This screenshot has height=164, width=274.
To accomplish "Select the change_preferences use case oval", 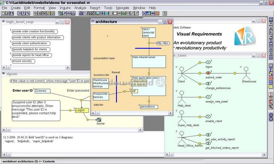I will [x=208, y=84].
